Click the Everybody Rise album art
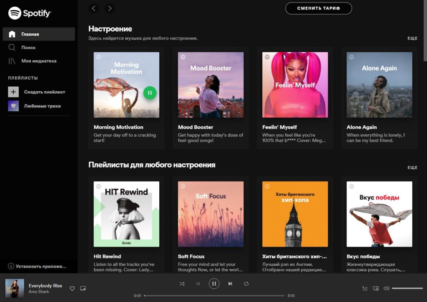 pos(15,288)
